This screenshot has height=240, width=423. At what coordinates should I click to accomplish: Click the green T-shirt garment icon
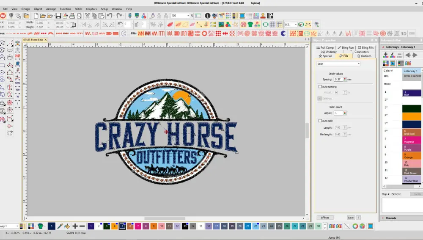pos(250,25)
